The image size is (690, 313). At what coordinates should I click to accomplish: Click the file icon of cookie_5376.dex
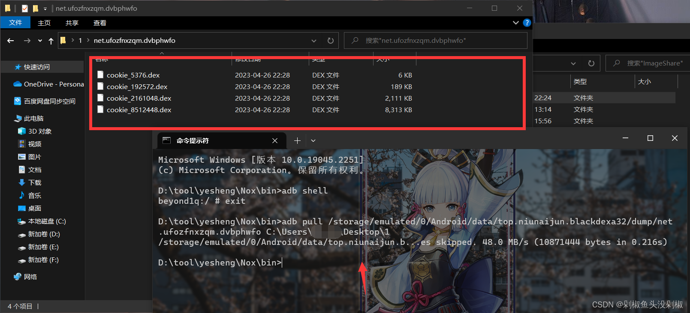pyautogui.click(x=100, y=75)
